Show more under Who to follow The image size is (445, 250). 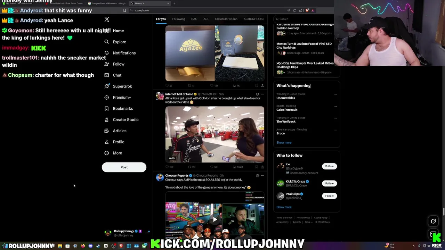point(284,207)
